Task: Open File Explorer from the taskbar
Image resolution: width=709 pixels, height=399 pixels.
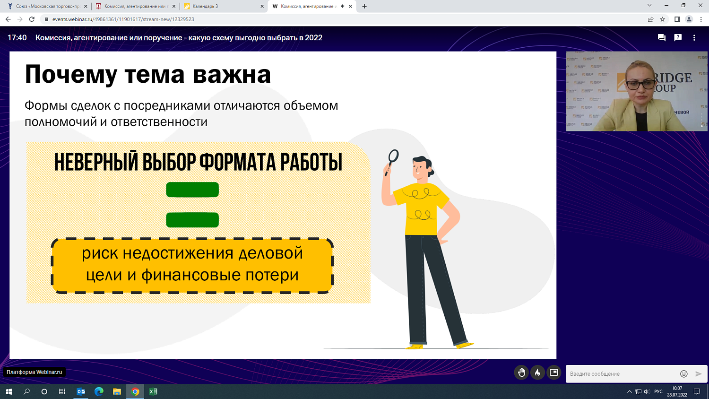Action: coord(117,391)
